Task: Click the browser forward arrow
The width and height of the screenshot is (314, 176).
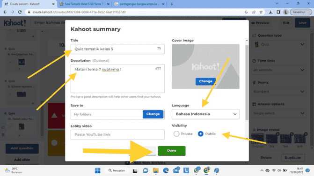Action: (x=13, y=12)
